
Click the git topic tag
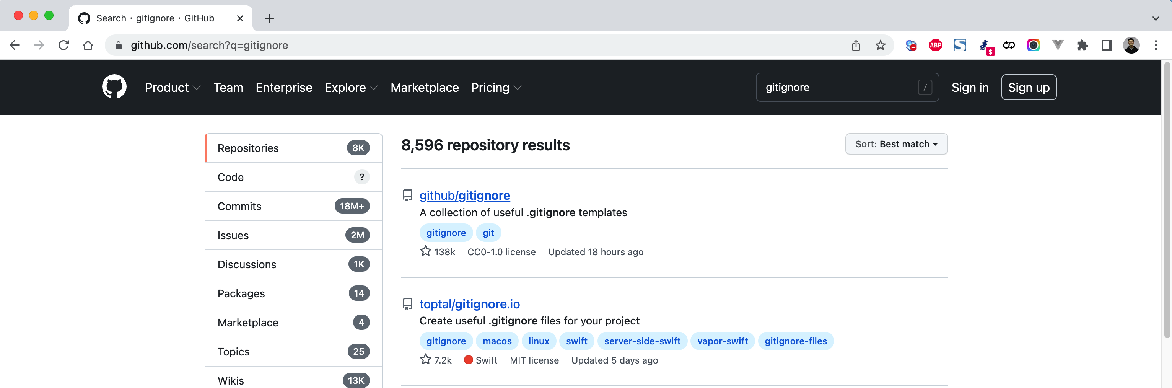(x=488, y=233)
